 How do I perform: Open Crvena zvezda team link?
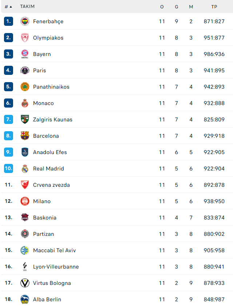click(x=51, y=185)
